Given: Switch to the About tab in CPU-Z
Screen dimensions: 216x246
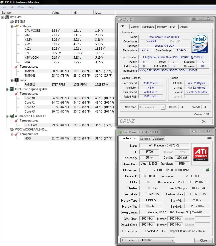Looking at the screenshot, I should (184, 27).
